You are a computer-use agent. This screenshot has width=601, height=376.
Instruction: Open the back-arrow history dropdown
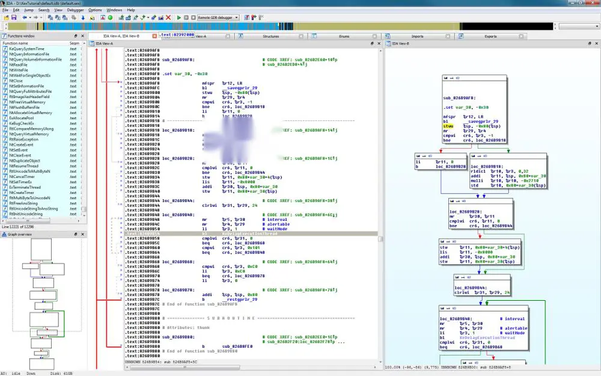[30, 17]
